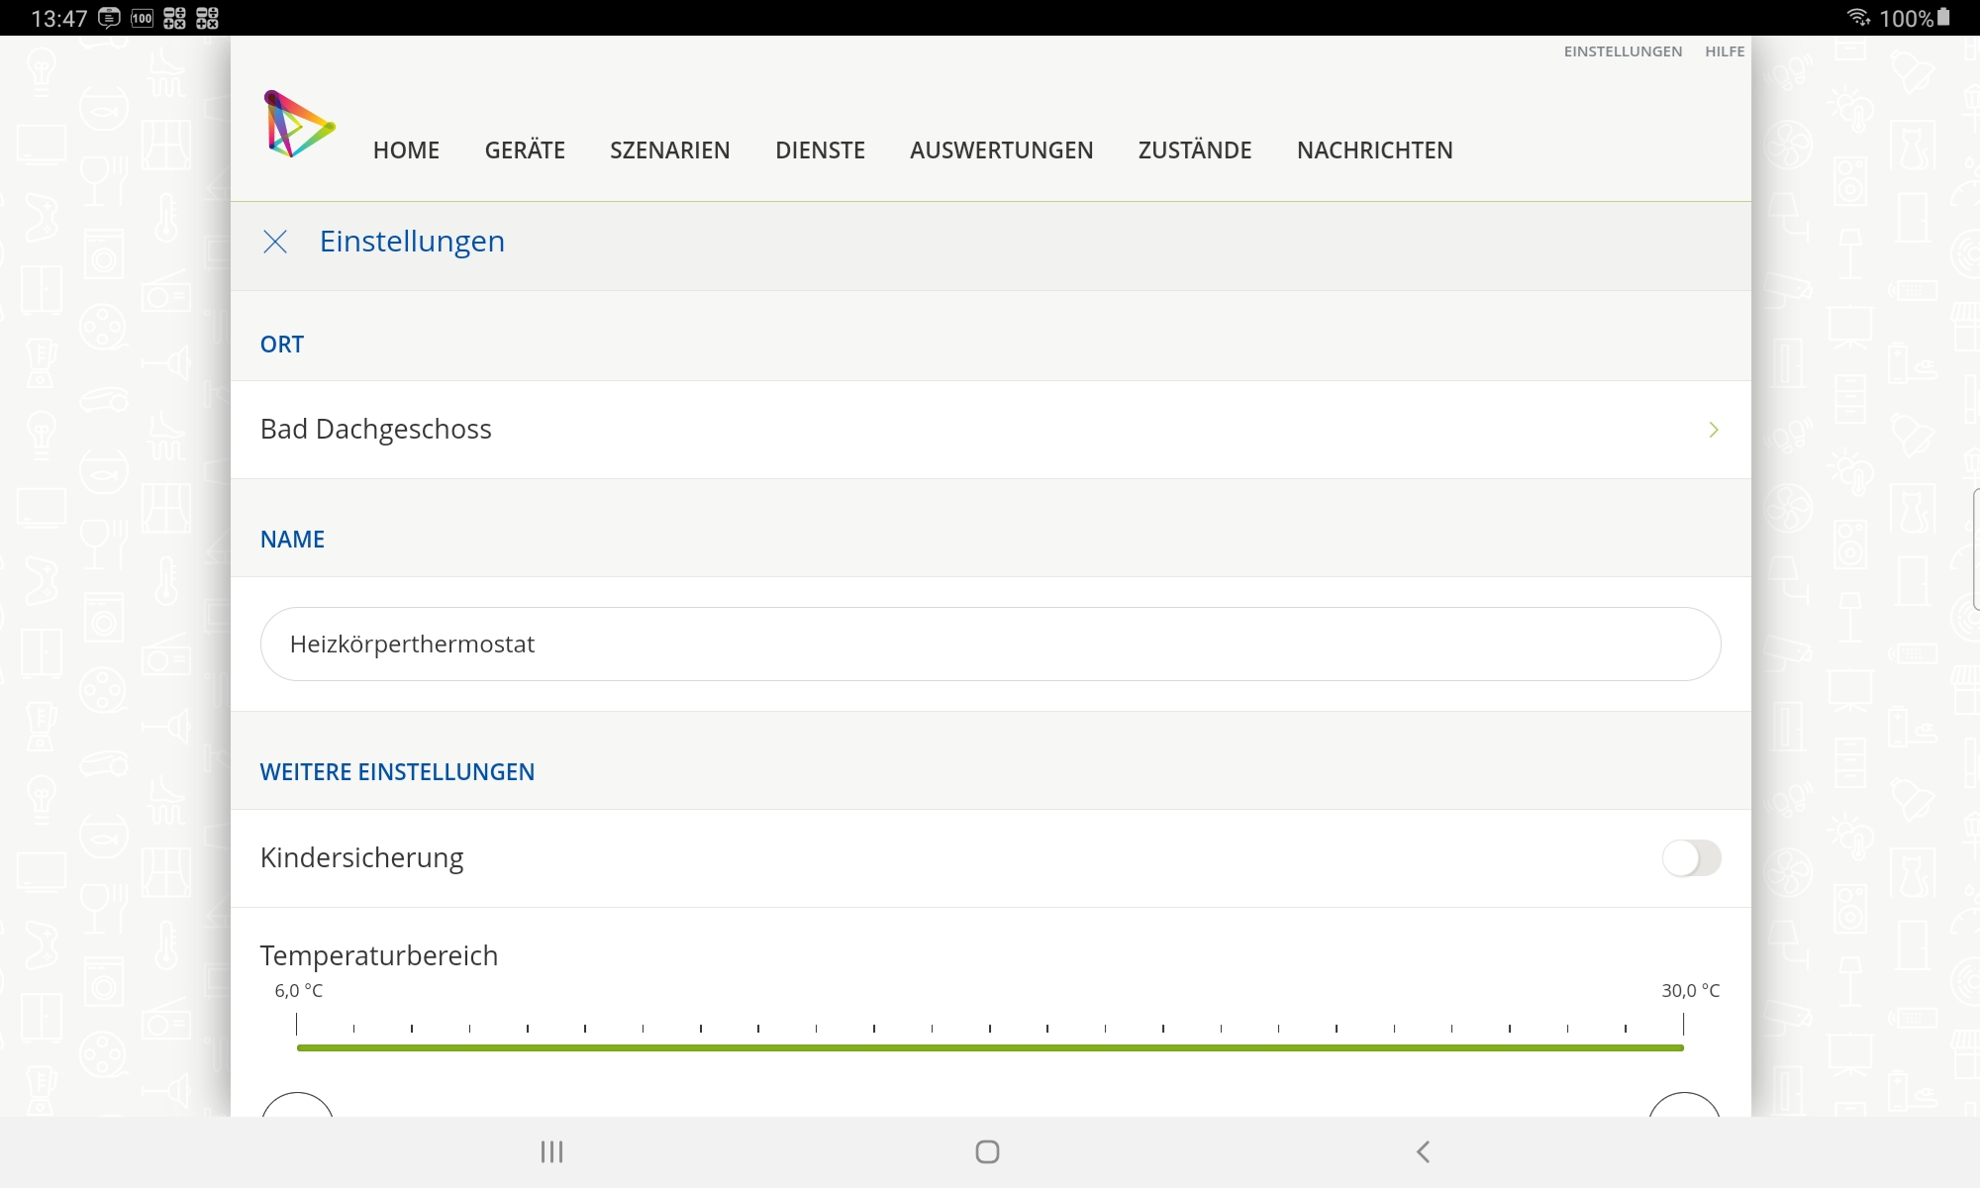This screenshot has height=1188, width=1980.
Task: Switch to ZUSTÄNDE page
Action: pos(1194,150)
